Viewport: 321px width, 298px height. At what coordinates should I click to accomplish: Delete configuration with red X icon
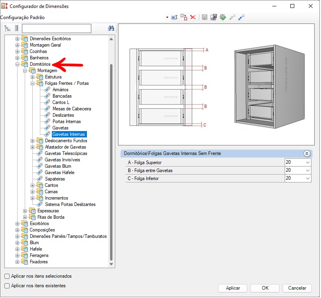click(193, 17)
